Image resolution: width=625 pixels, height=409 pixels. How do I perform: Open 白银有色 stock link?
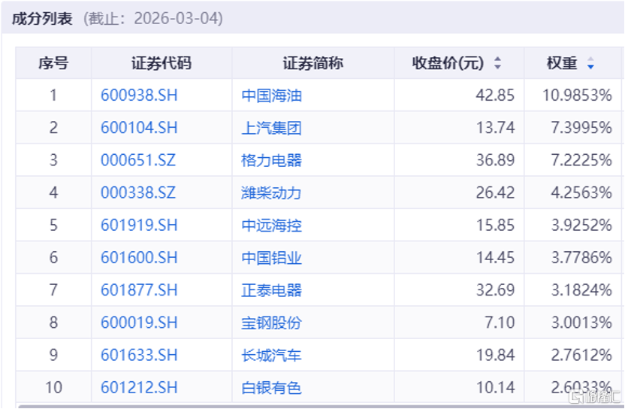click(271, 388)
